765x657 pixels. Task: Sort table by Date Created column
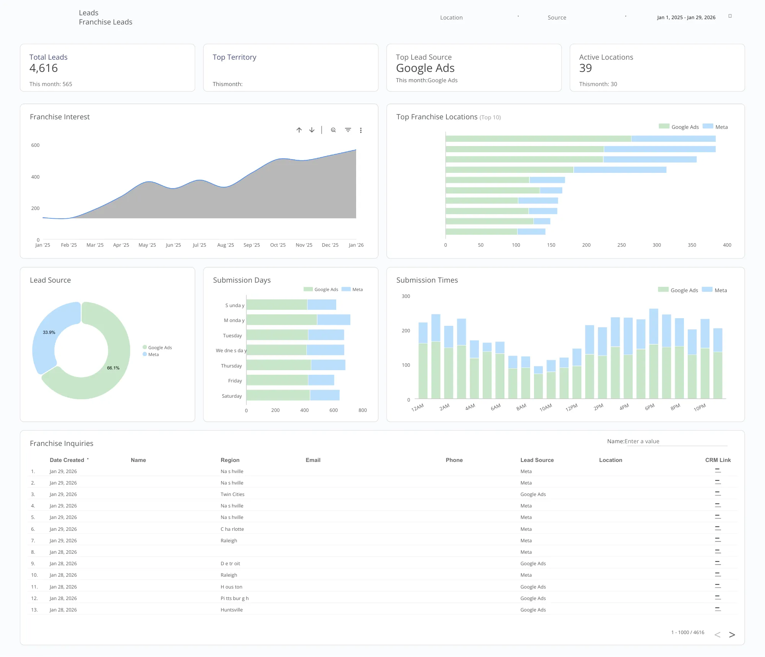click(67, 460)
